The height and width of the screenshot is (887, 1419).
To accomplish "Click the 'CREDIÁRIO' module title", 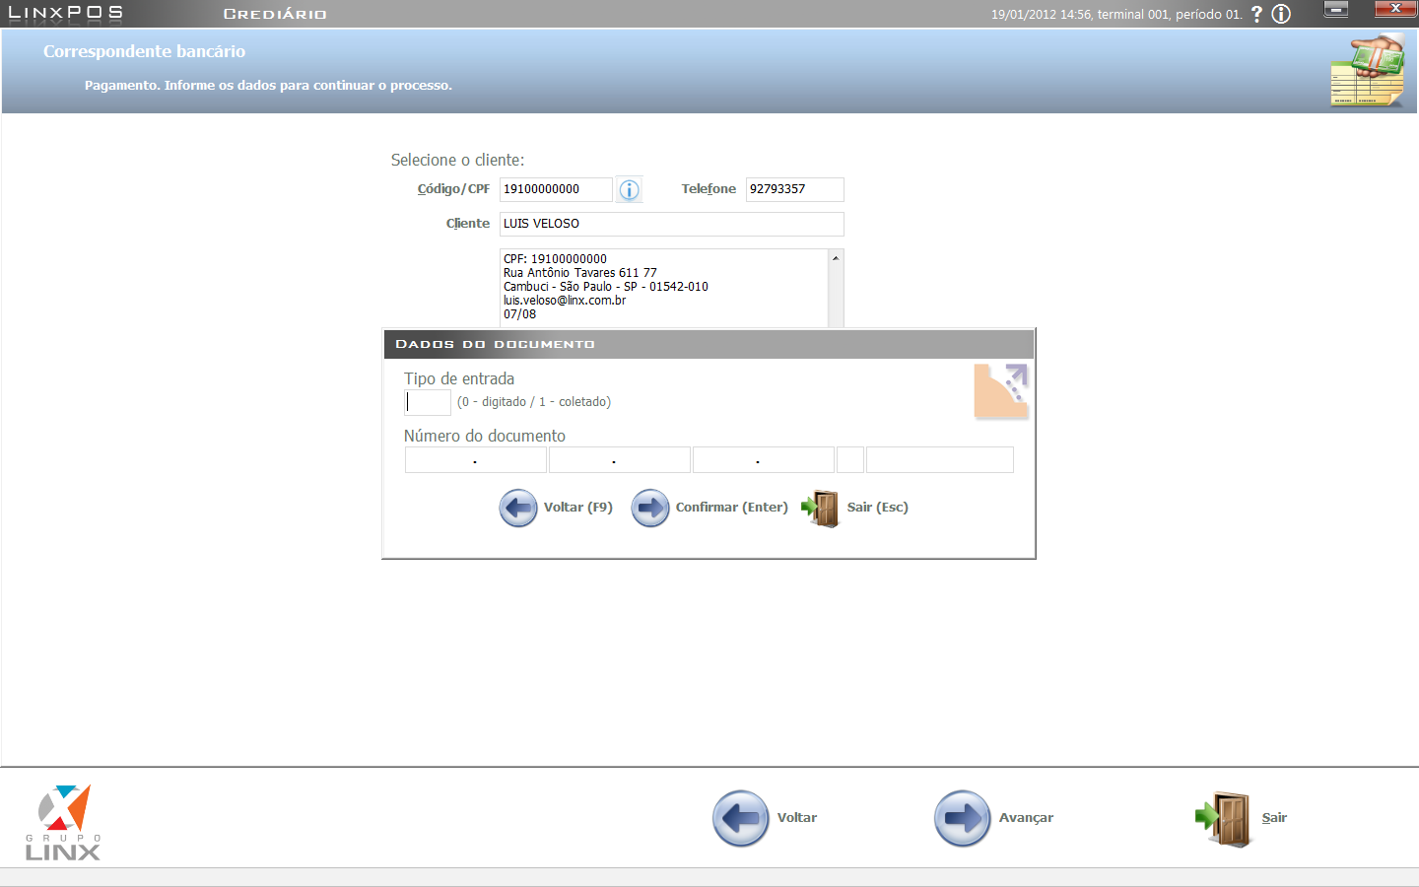I will tap(275, 14).
